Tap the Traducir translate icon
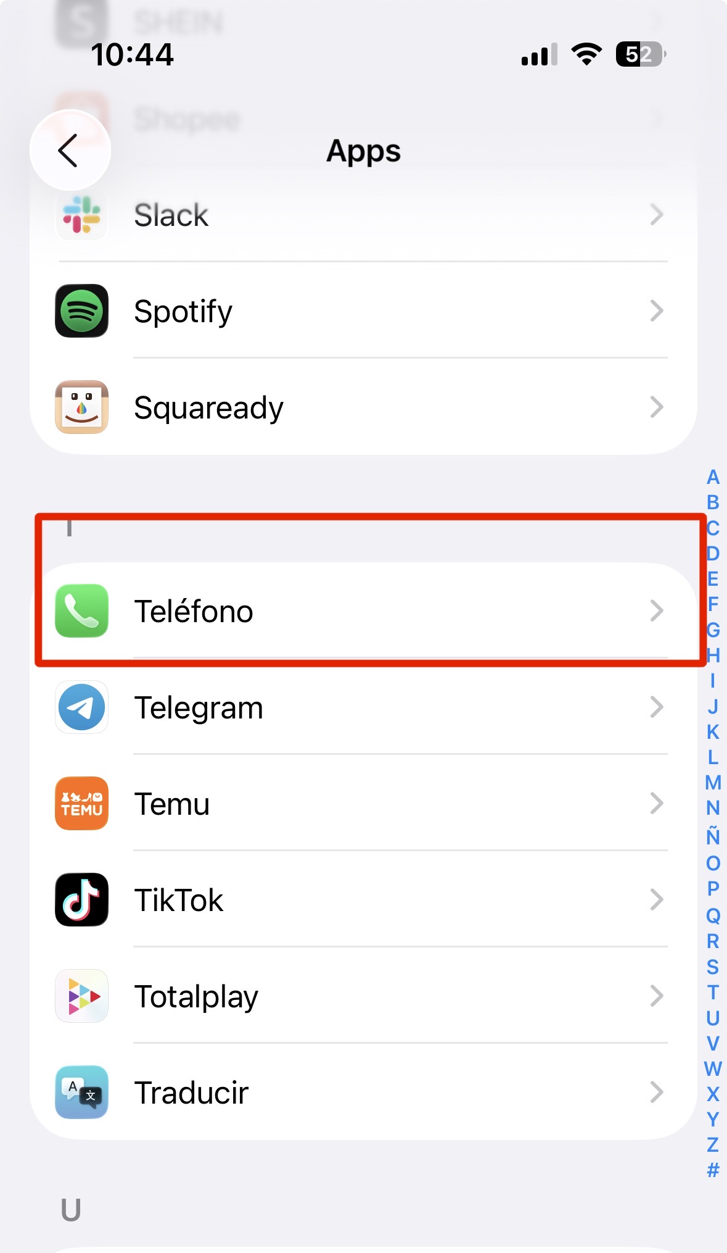727x1253 pixels. click(81, 1092)
